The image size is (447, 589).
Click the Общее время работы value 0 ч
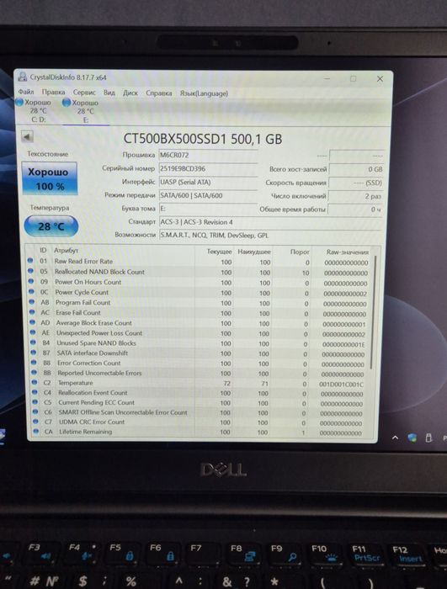point(355,210)
